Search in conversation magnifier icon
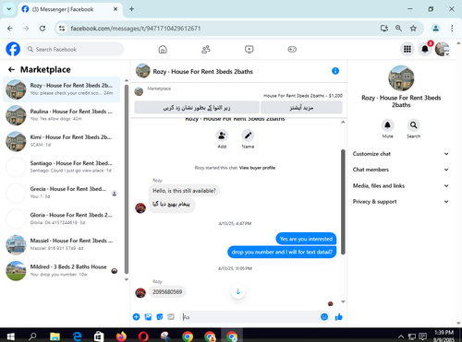The height and width of the screenshot is (342, 462). [413, 125]
